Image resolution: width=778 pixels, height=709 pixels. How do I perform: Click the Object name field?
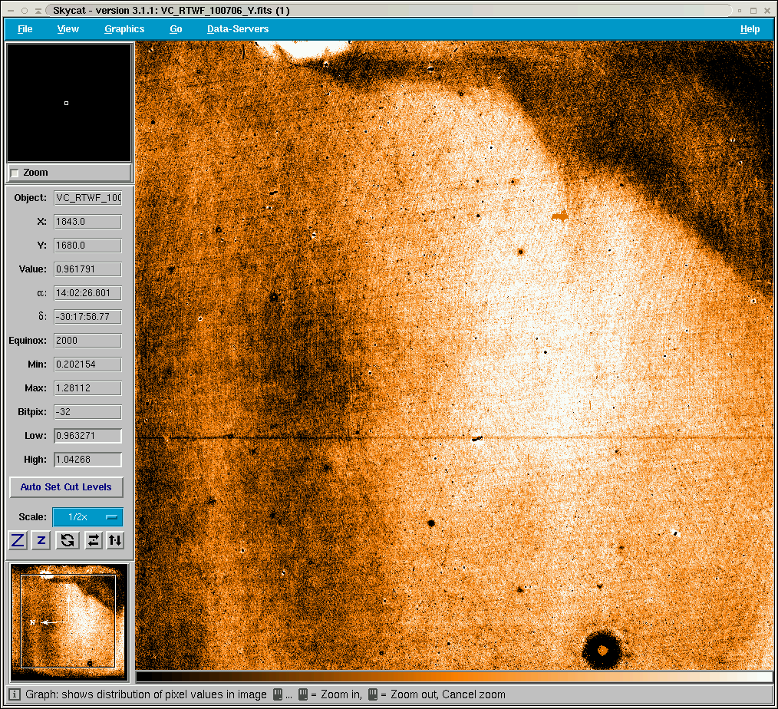tap(87, 198)
